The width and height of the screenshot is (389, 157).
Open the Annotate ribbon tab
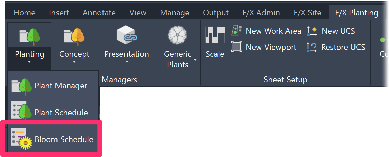99,12
